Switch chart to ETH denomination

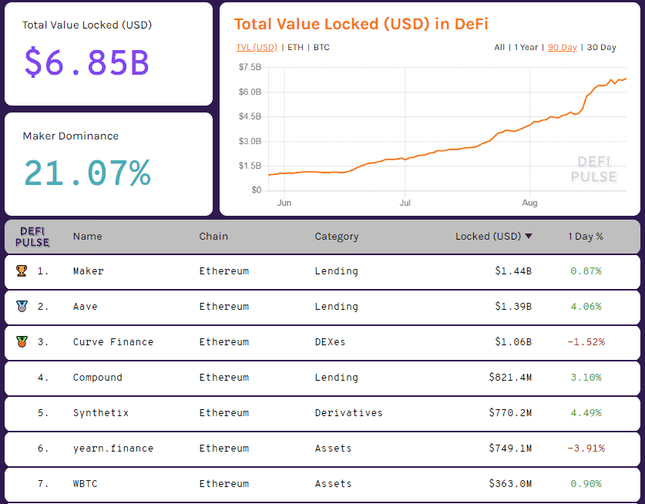295,48
